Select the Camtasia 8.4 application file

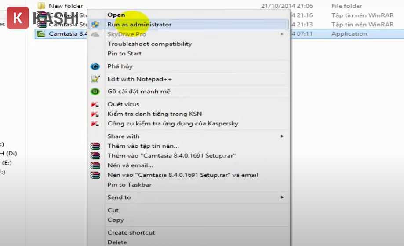click(x=68, y=34)
